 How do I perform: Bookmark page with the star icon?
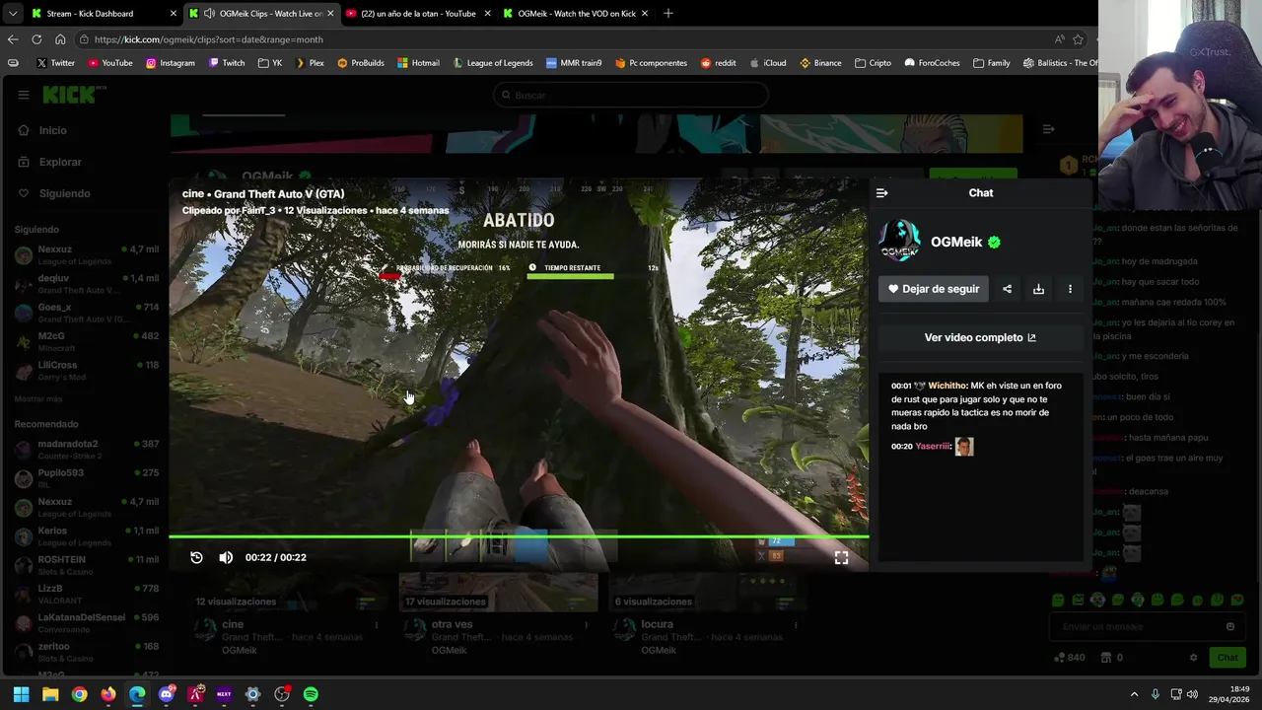click(1078, 39)
